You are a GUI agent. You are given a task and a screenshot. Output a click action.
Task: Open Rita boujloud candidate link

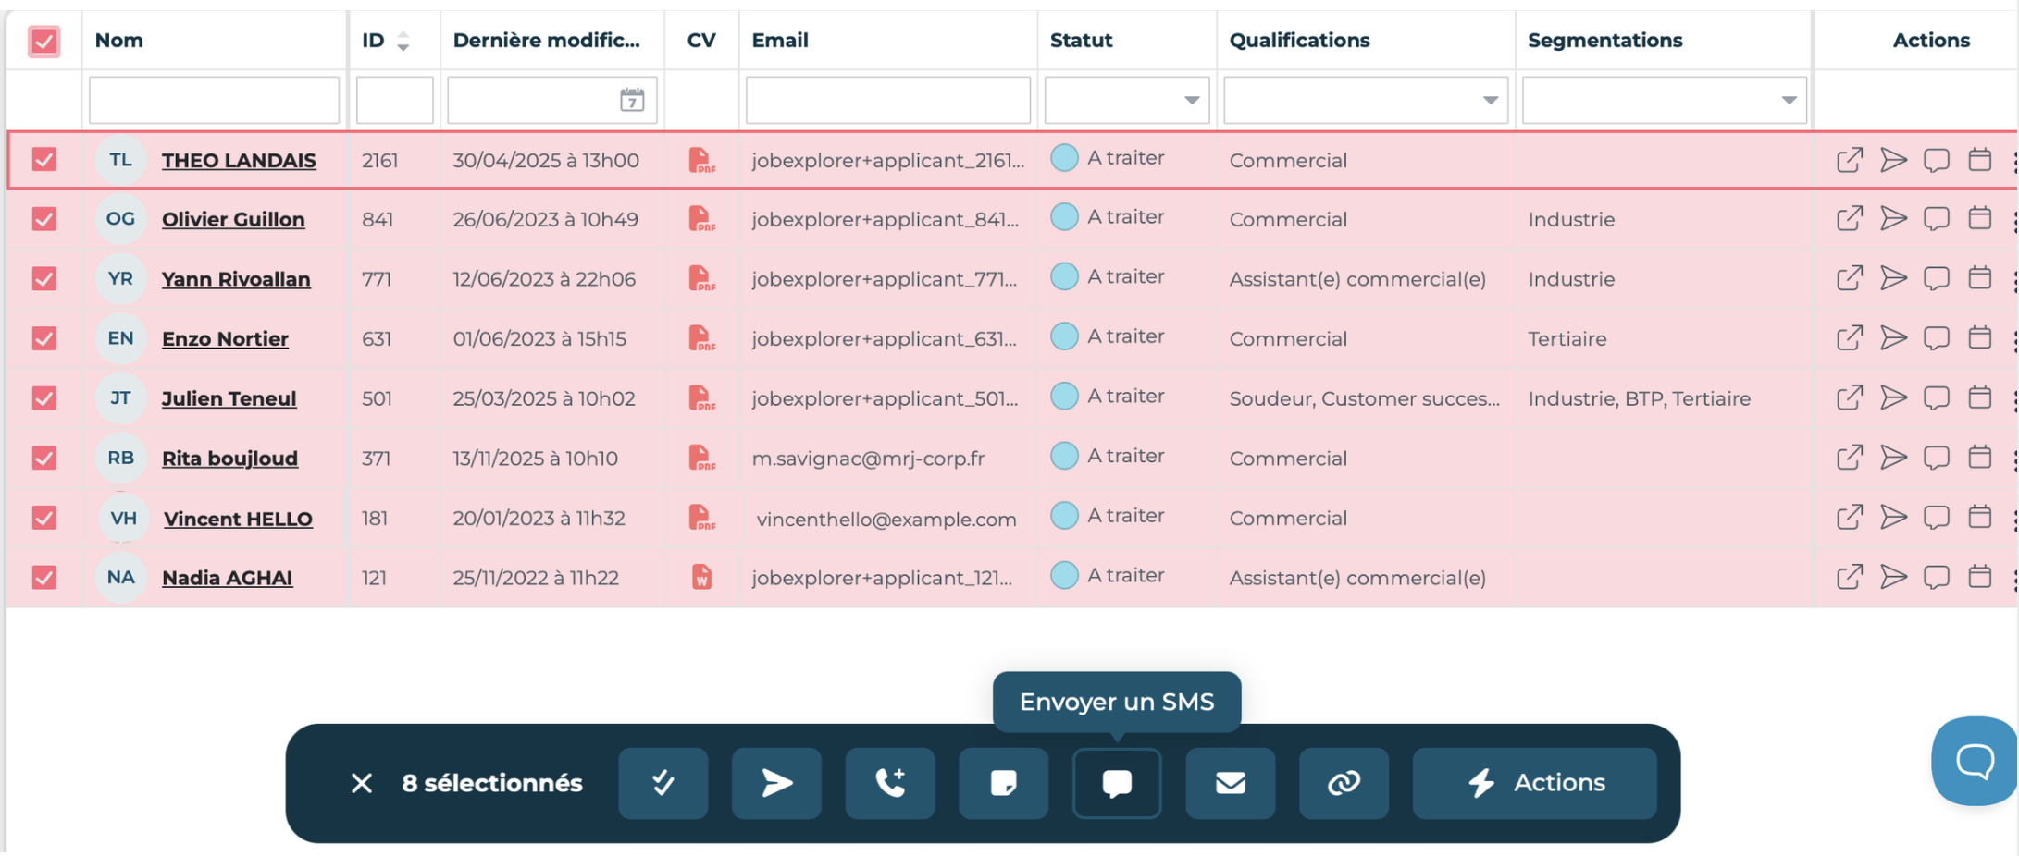point(229,458)
